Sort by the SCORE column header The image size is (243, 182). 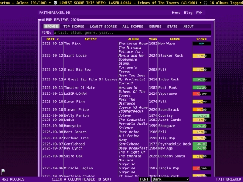coord(201,39)
